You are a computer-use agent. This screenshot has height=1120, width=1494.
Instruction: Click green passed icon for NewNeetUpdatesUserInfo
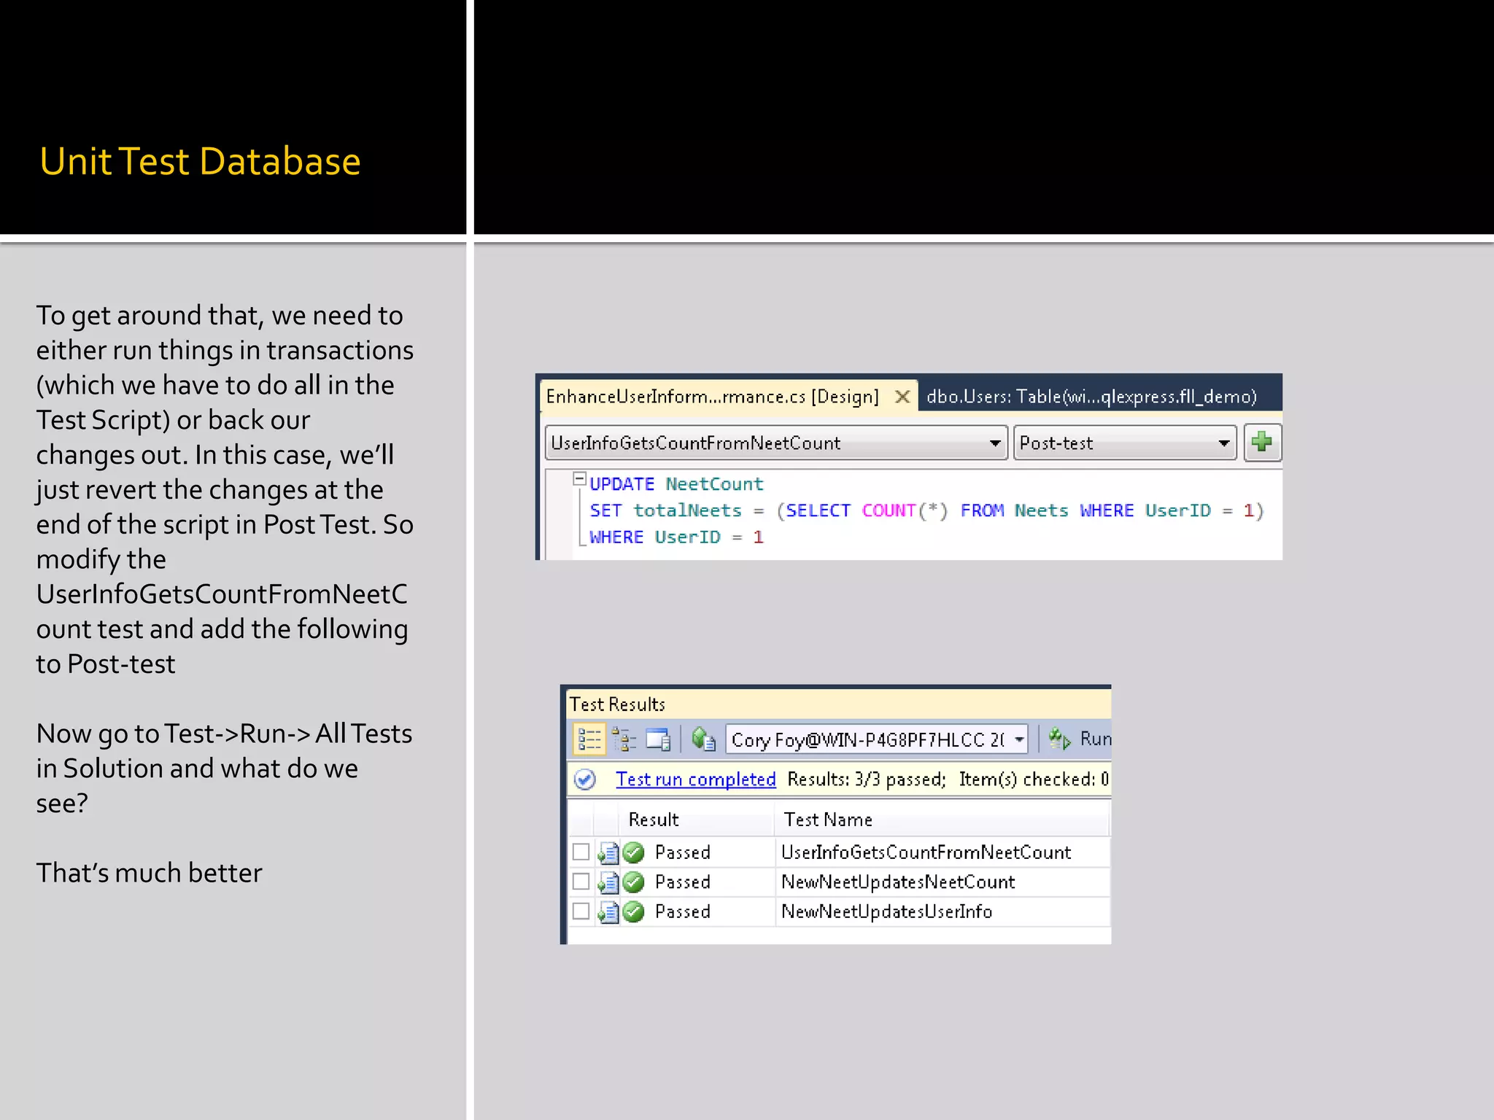[x=634, y=911]
